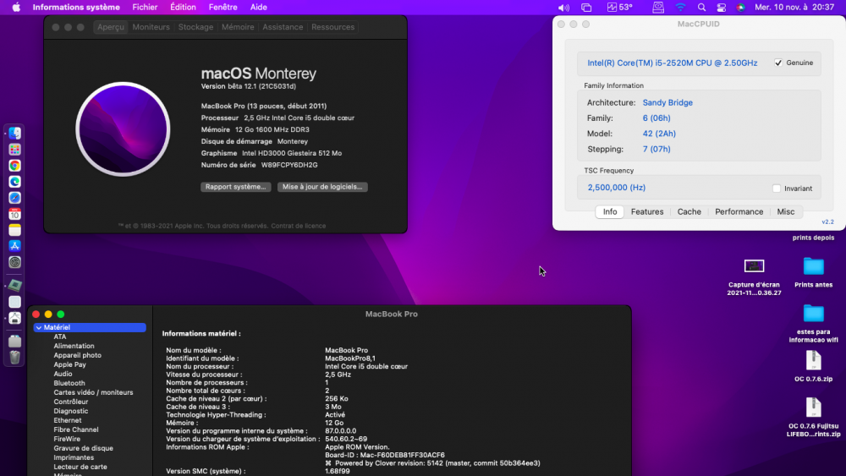Select Lecteur de carte in the sidebar
846x476 pixels.
[80, 467]
